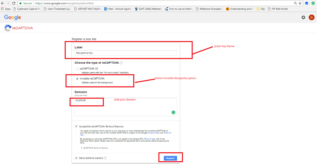The width and height of the screenshot is (317, 165).
Task: Toggle Accept the reCAPTCHA Terms of Service
Action: (76, 126)
